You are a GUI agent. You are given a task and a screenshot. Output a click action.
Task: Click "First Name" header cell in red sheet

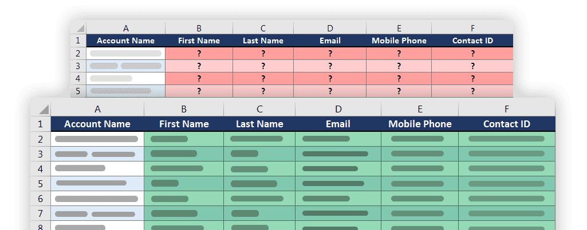pos(199,41)
